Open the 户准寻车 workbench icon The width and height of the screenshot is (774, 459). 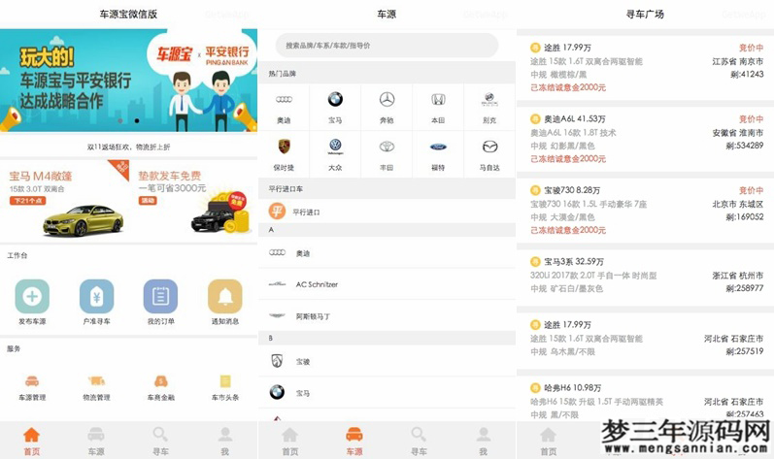coord(96,296)
